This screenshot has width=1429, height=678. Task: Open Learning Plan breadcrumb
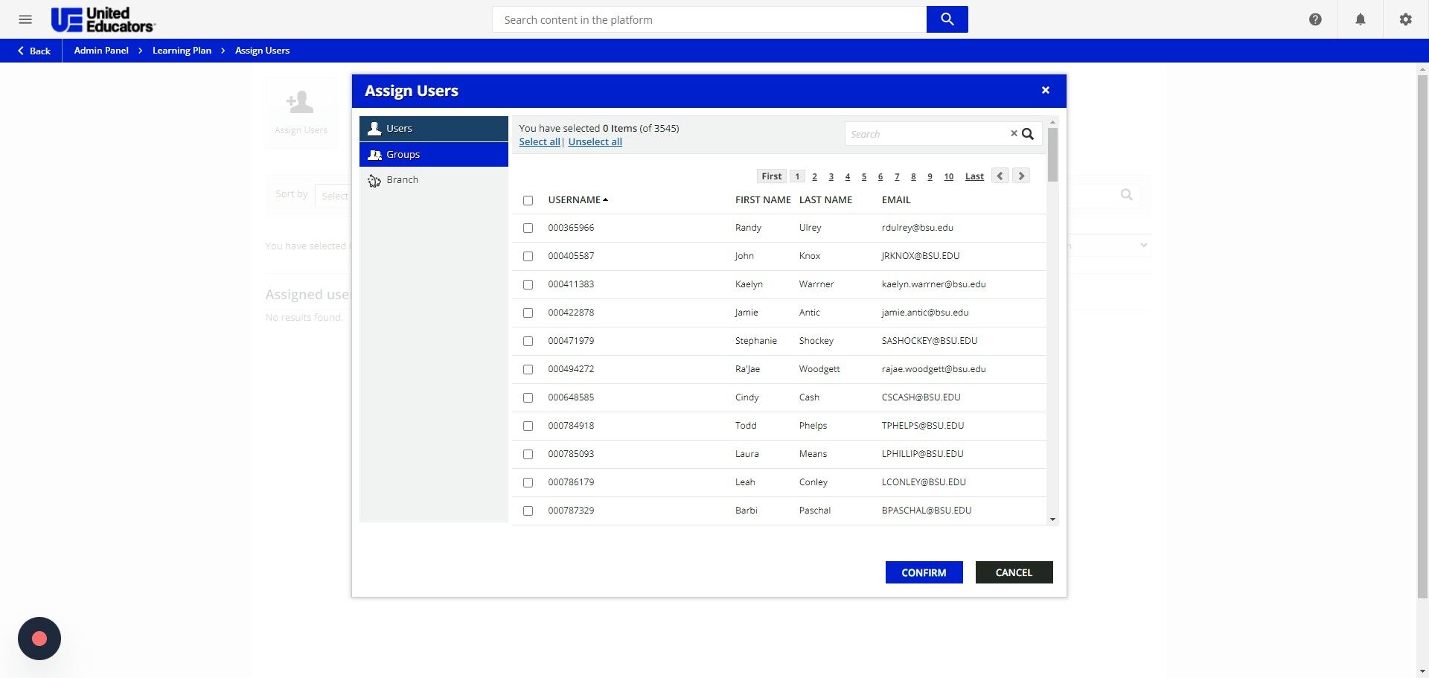(182, 51)
